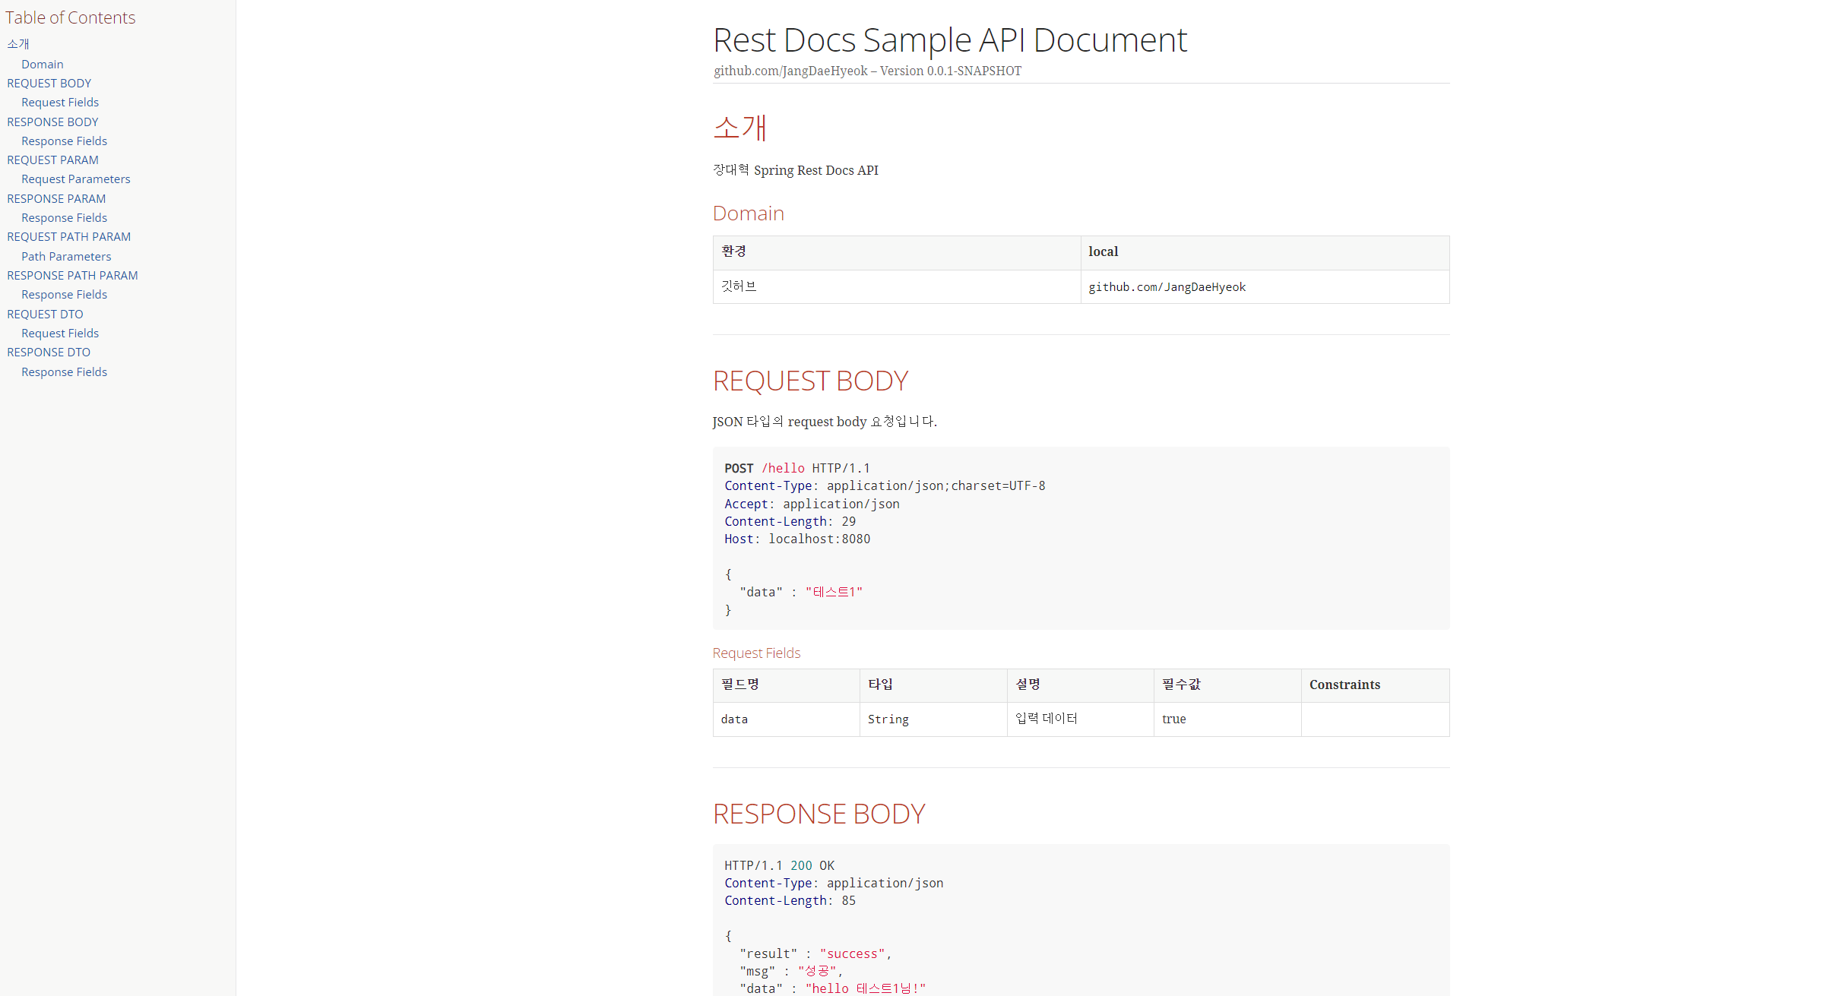Select Request Fields under REQUEST DTO
1824x996 pixels.
pyautogui.click(x=60, y=333)
